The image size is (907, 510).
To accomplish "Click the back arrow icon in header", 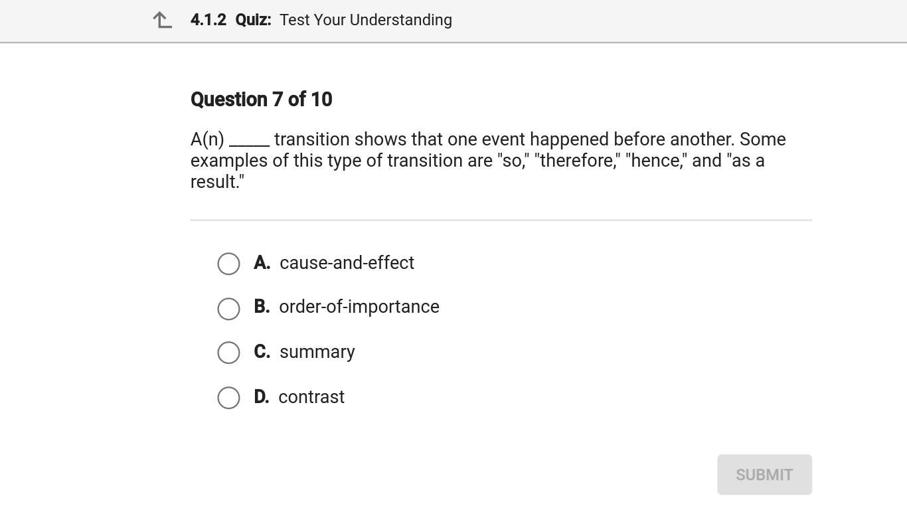I will pos(162,21).
